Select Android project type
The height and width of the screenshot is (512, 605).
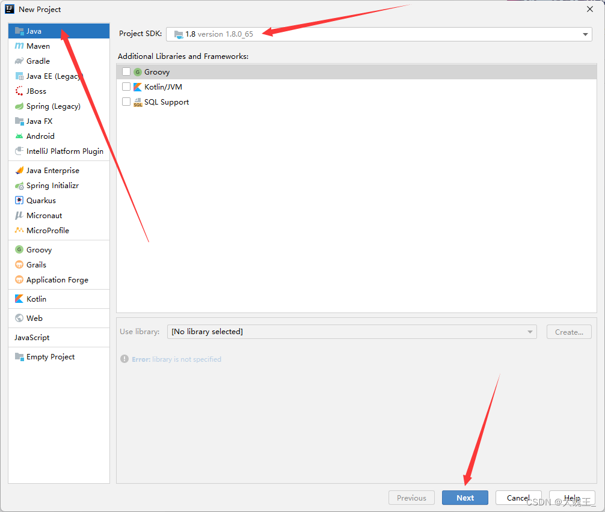[x=59, y=136]
